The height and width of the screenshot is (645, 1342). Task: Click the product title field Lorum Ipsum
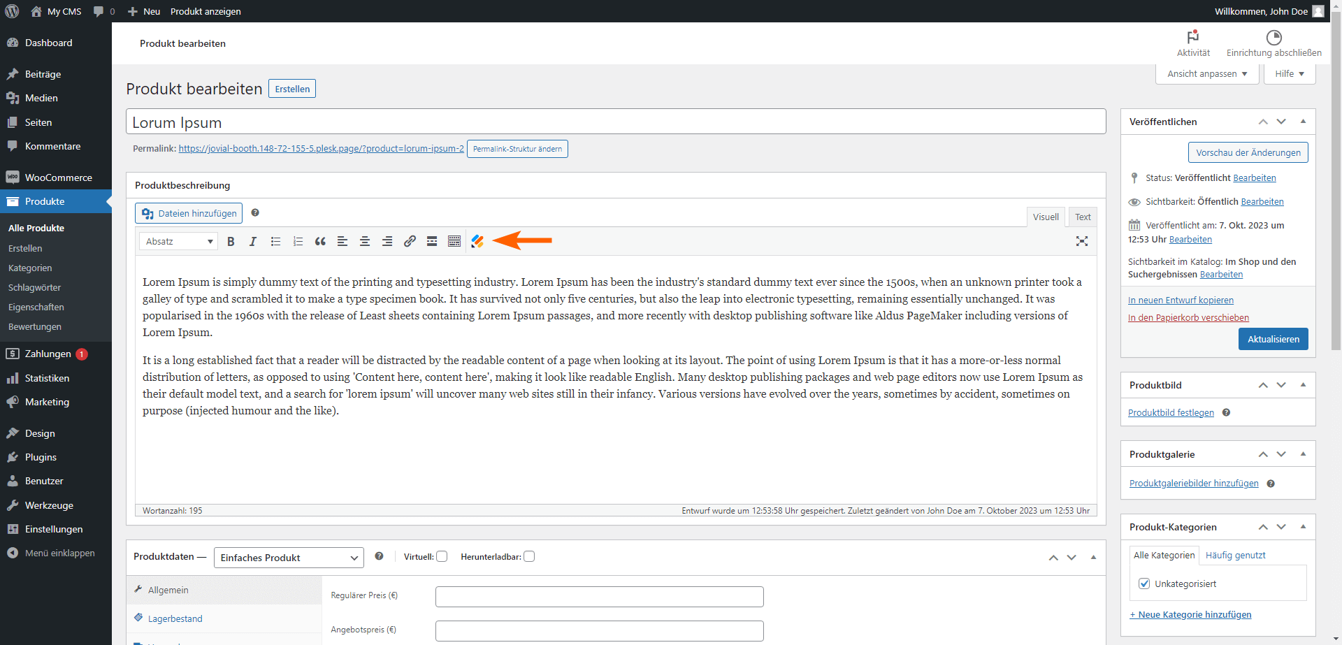[616, 122]
